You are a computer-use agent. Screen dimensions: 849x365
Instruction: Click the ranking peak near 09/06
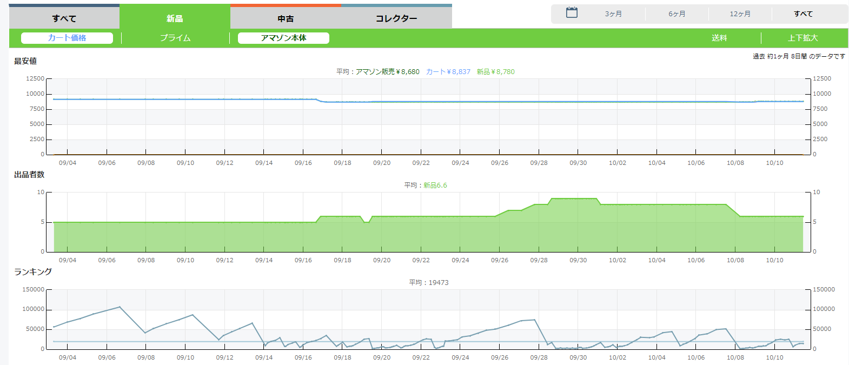pyautogui.click(x=120, y=307)
